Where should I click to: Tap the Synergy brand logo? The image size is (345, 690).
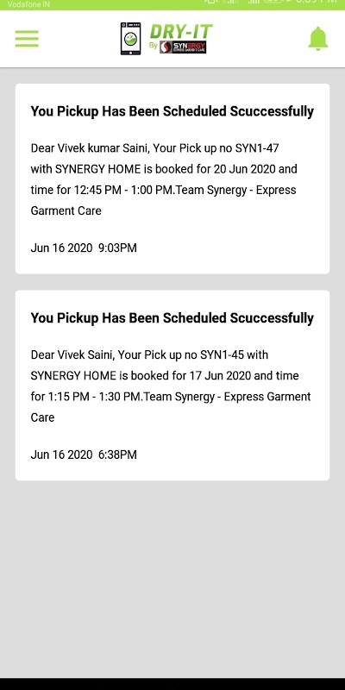click(x=183, y=47)
